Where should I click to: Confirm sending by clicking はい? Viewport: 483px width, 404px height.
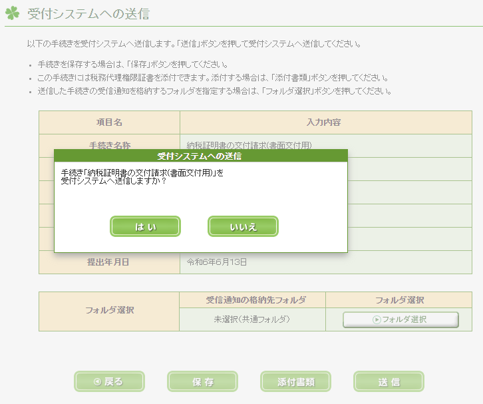(145, 226)
